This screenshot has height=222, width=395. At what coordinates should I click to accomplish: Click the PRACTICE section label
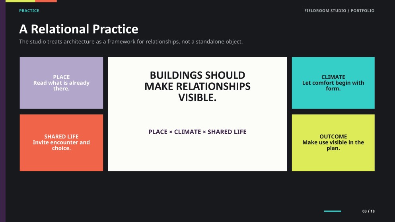click(29, 11)
